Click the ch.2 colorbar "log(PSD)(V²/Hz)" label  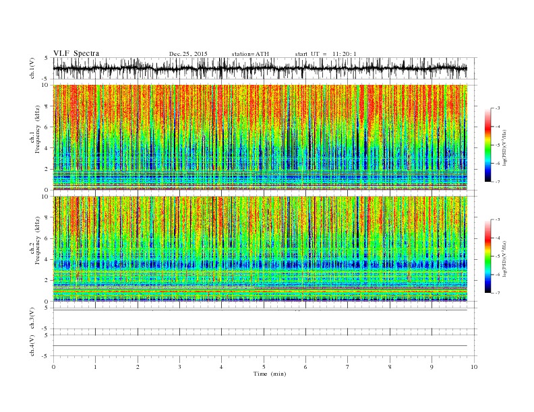pyautogui.click(x=504, y=259)
